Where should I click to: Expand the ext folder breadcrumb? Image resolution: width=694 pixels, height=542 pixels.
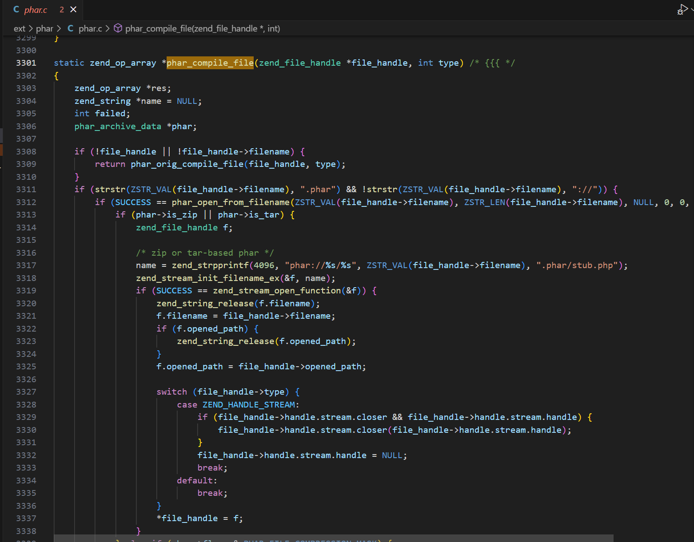click(20, 28)
